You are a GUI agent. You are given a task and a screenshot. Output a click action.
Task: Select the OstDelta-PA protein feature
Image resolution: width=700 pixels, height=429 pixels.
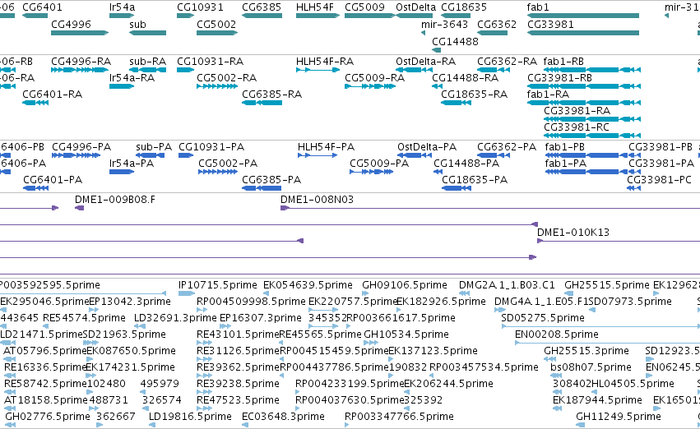(415, 155)
